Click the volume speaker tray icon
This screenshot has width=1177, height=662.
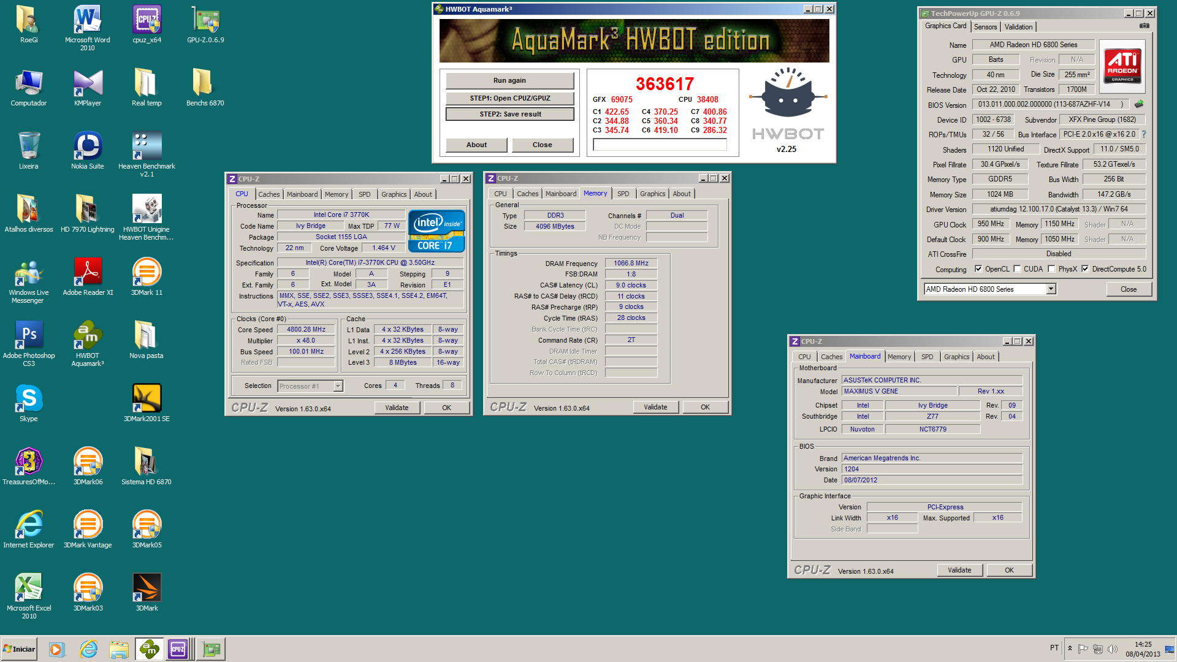pos(1113,649)
